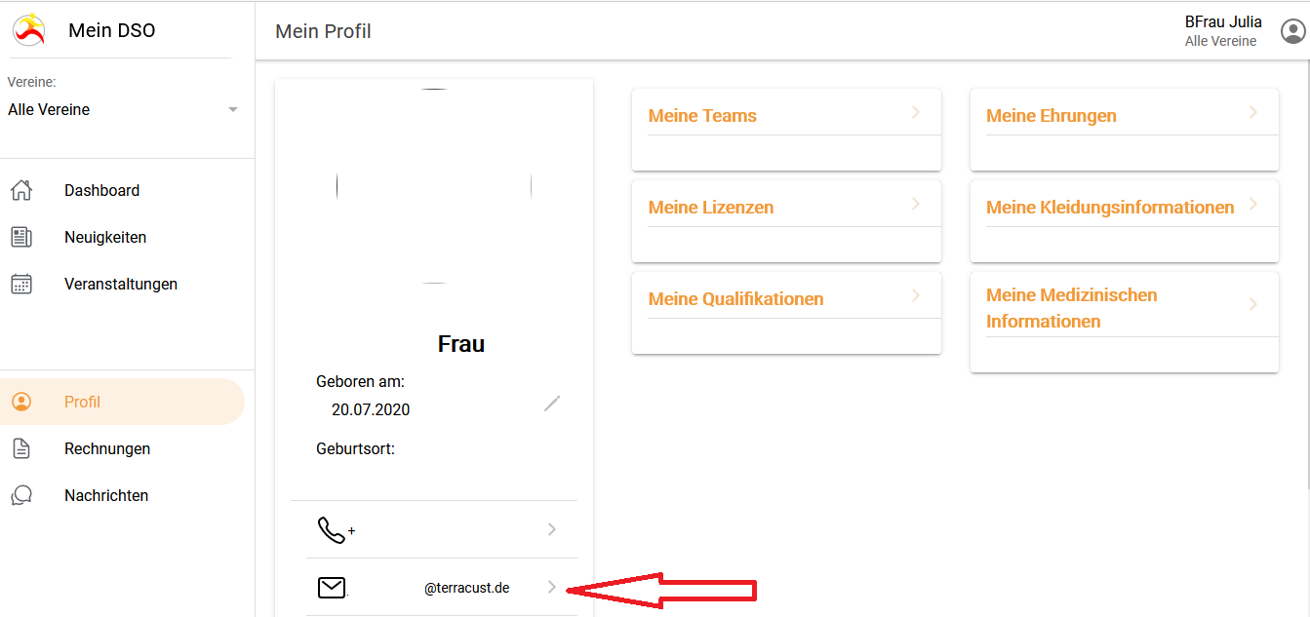Open Meine Kleidungsinformationen card
This screenshot has width=1310, height=617.
pos(1124,221)
